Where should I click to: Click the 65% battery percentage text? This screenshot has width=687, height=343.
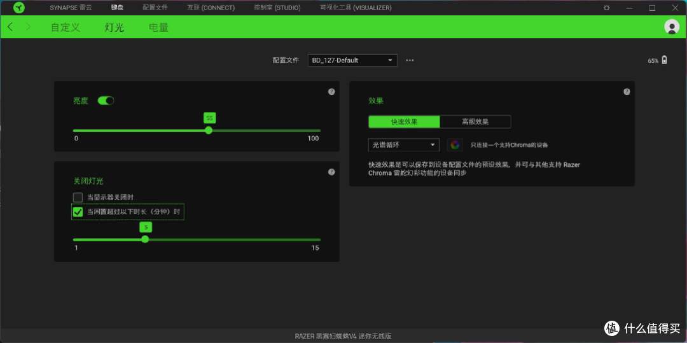coord(653,61)
